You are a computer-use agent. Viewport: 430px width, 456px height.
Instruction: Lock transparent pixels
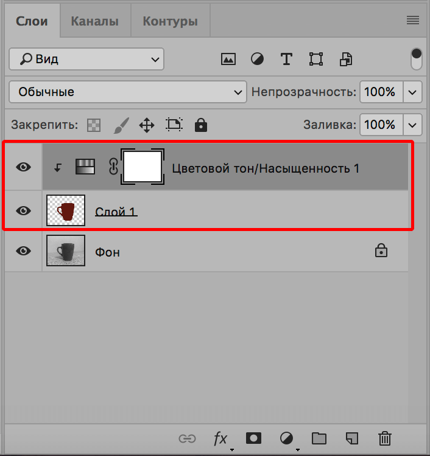(x=94, y=125)
